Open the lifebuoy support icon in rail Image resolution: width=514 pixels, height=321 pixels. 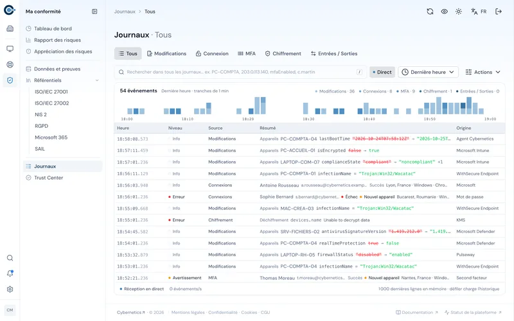[x=10, y=65]
